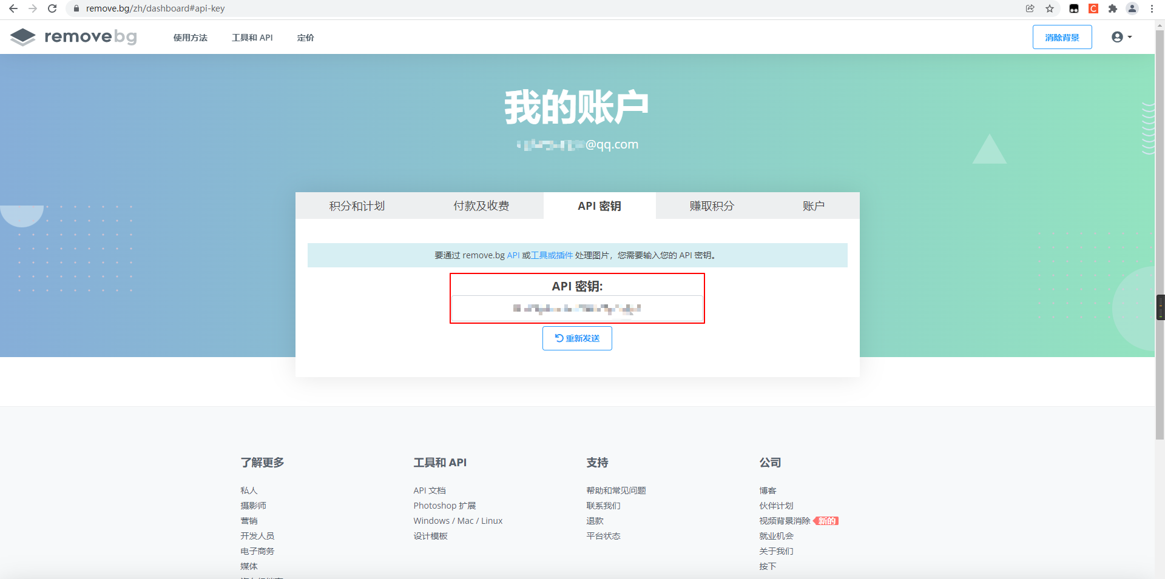This screenshot has height=579, width=1165.
Task: Switch to the 账户 tab
Action: 813,206
